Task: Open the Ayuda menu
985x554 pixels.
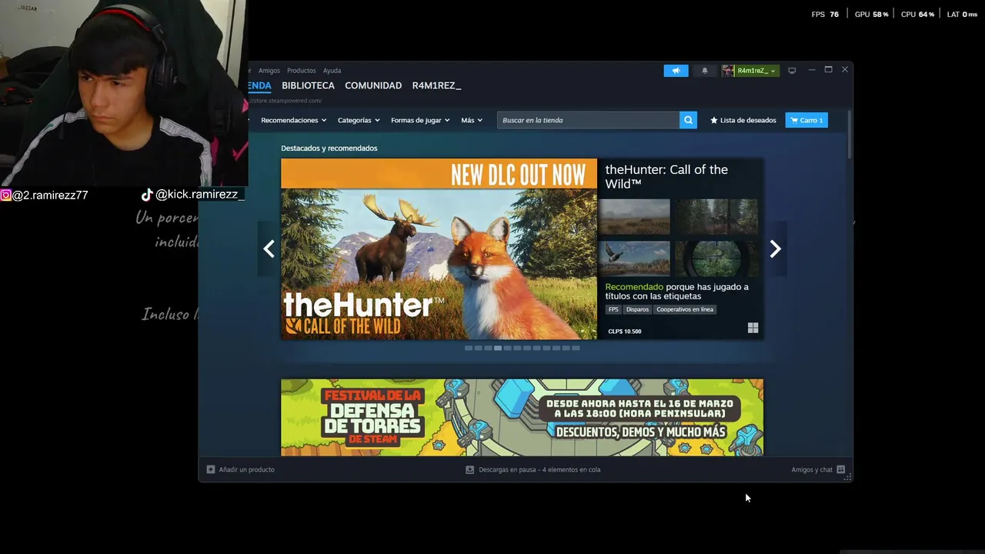Action: pyautogui.click(x=332, y=71)
